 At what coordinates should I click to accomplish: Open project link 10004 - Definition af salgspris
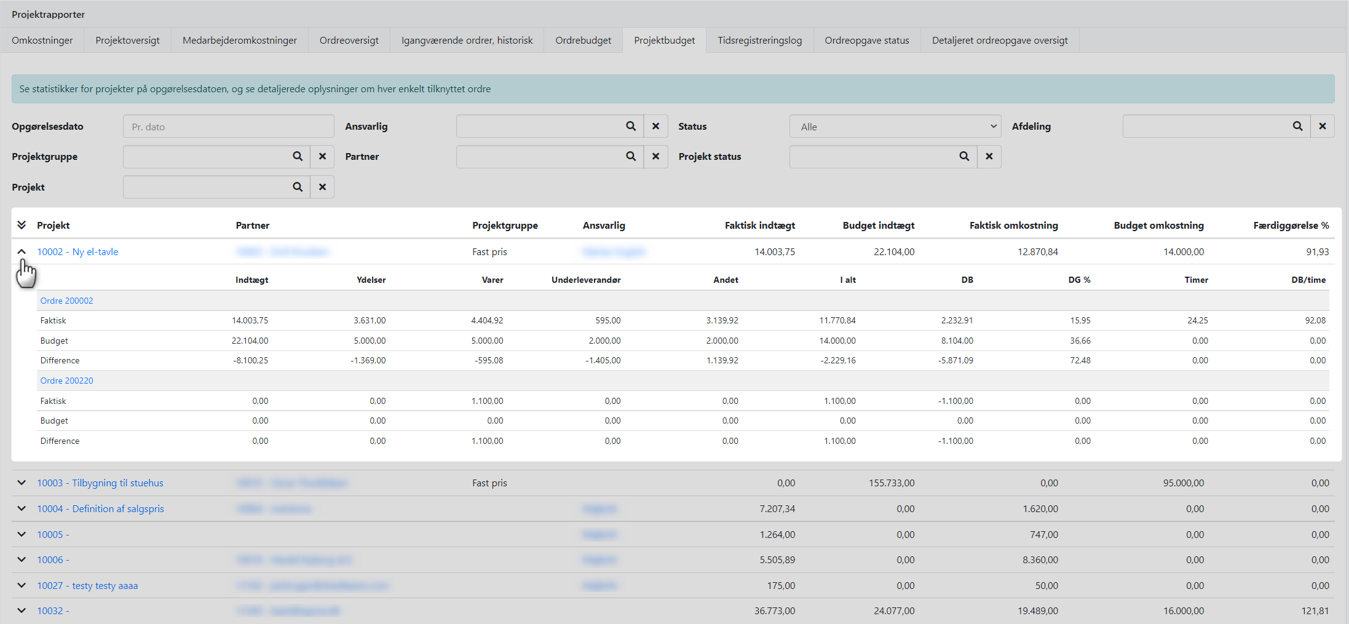pos(100,508)
